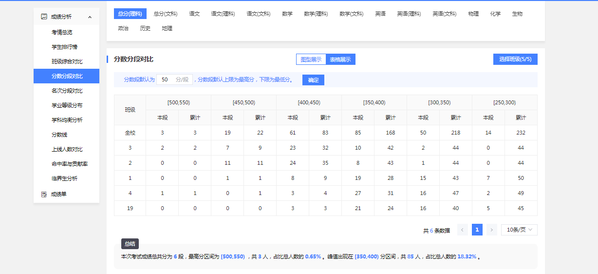
Task: Open 学生排行榜 in sidebar
Action: (x=64, y=47)
